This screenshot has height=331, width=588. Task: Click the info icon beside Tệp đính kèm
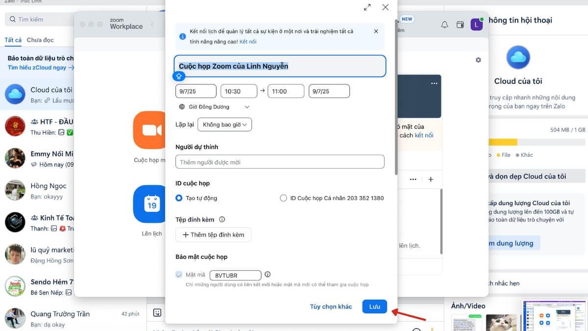[x=222, y=220]
